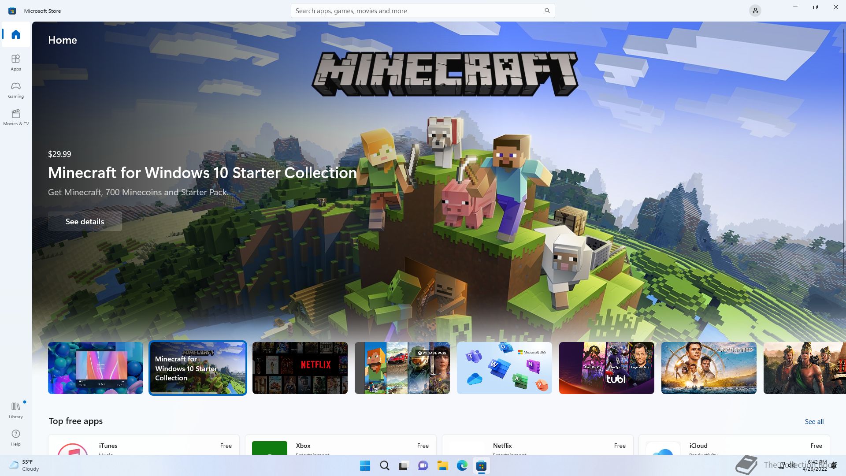Select the Tubi carousel thumbnail

pyautogui.click(x=607, y=368)
